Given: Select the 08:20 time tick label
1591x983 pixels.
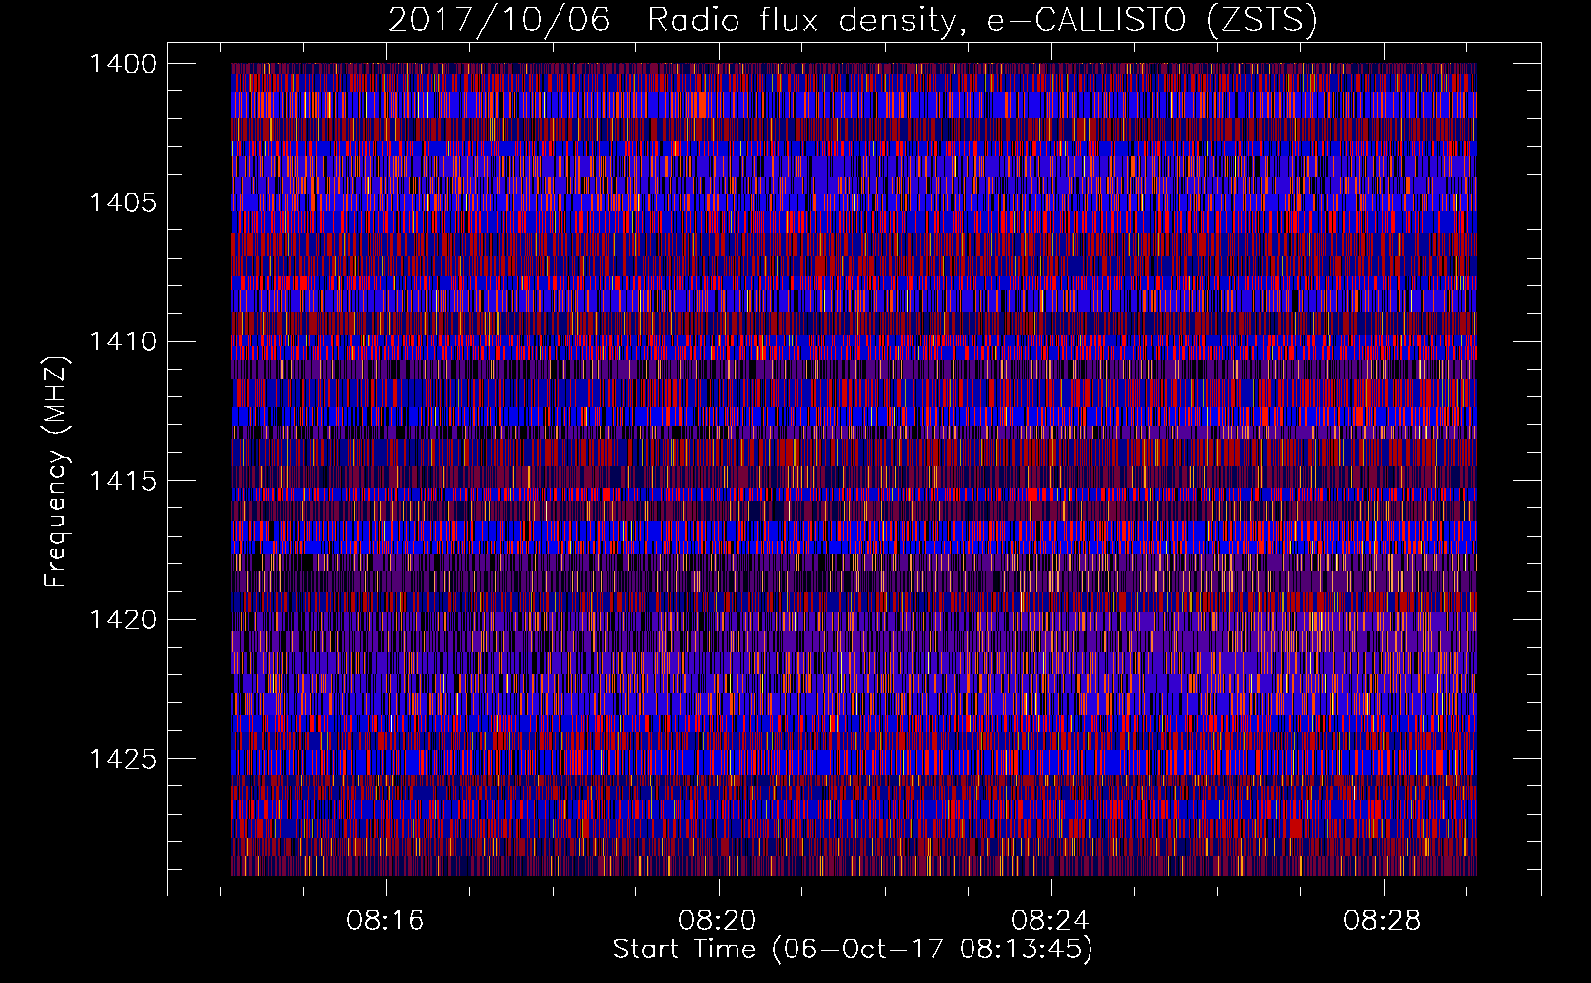Looking at the screenshot, I should 718,921.
